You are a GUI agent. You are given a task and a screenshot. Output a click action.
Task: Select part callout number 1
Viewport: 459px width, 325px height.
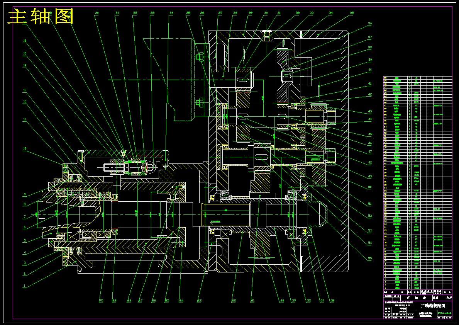(25, 286)
